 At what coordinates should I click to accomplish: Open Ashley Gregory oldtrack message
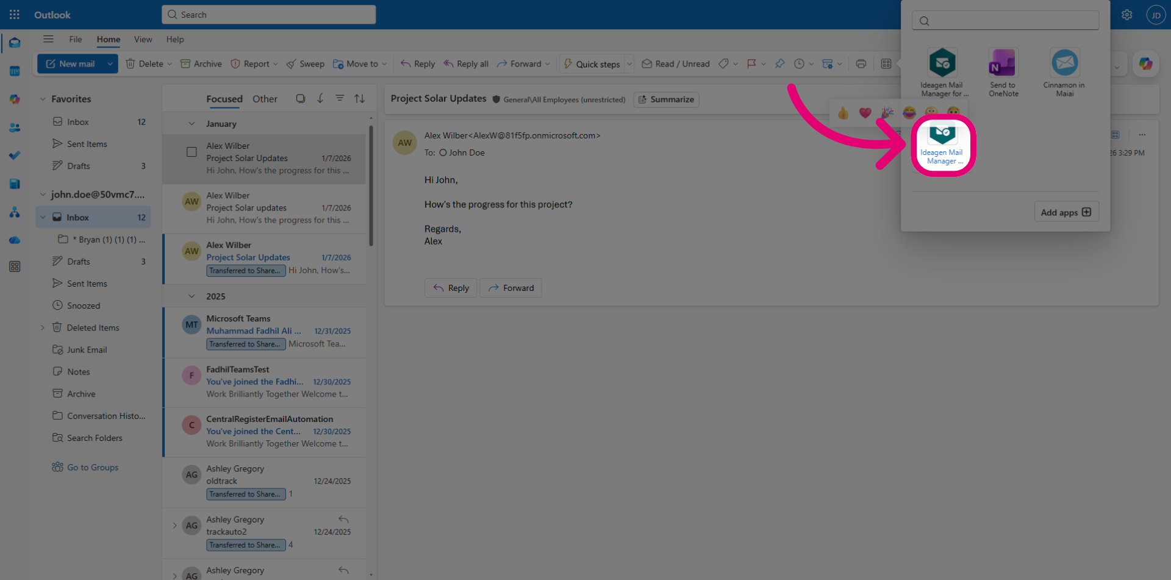(265, 482)
